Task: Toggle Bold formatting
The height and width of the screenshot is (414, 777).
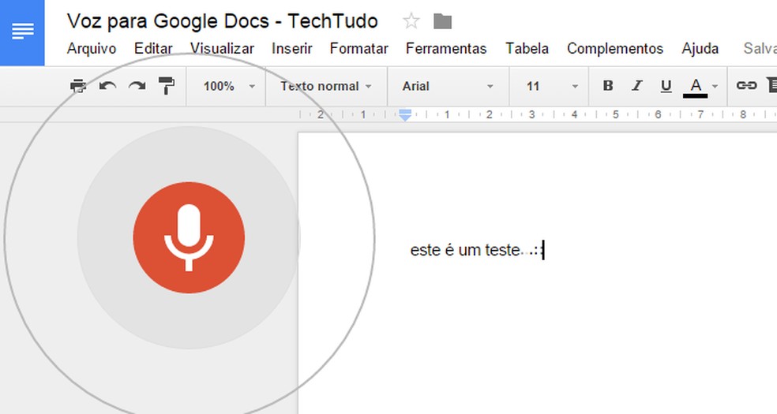Action: [608, 86]
